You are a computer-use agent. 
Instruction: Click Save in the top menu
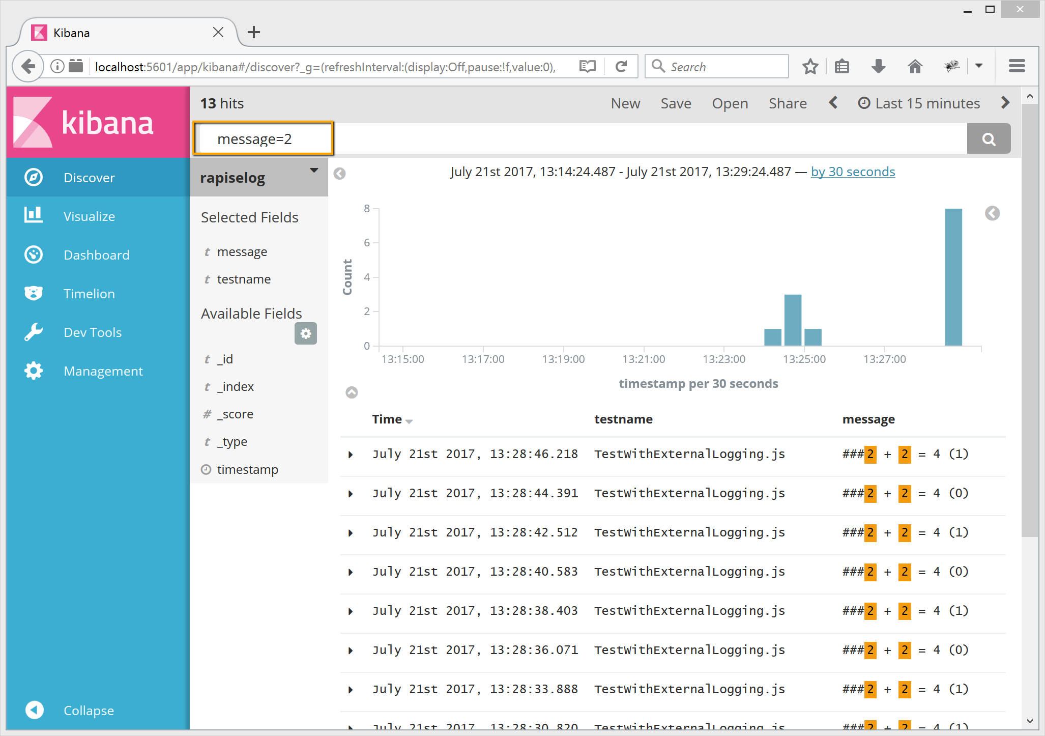675,103
